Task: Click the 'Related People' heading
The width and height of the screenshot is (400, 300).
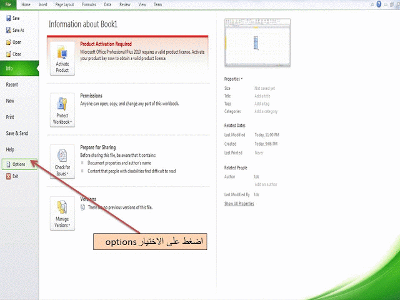Action: (x=236, y=167)
